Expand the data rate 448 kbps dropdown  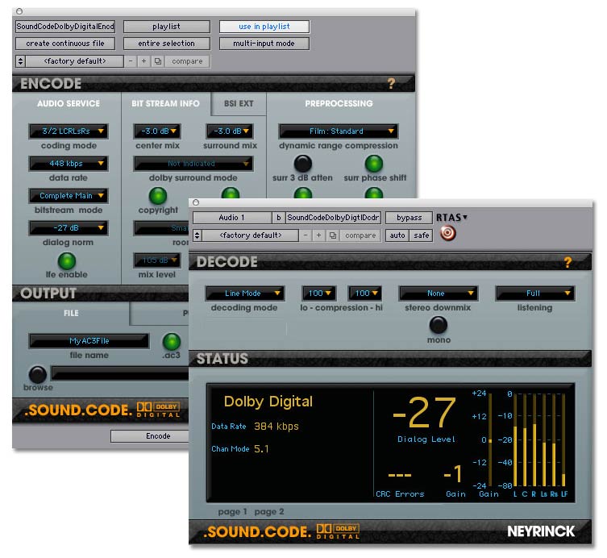(x=68, y=164)
